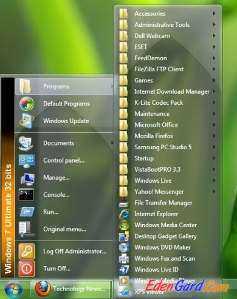Click the Windows DVD Maker icon

pyautogui.click(x=124, y=247)
